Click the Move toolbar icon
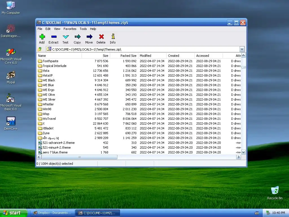The width and height of the screenshot is (289, 217). [x=89, y=37]
